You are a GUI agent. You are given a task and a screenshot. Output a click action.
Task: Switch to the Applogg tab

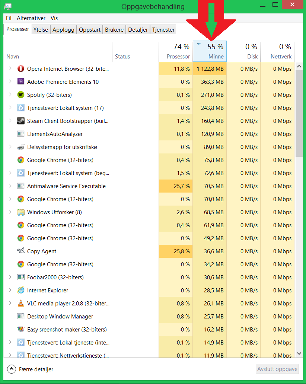[63, 30]
